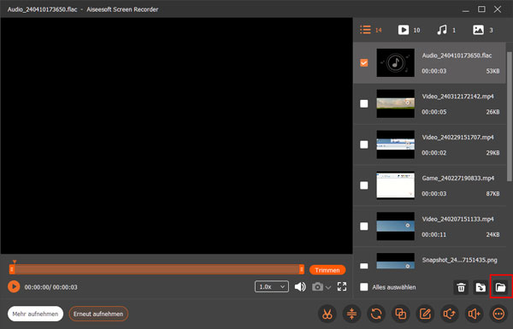
Task: Open the more tools ellipsis icon
Action: (x=498, y=314)
